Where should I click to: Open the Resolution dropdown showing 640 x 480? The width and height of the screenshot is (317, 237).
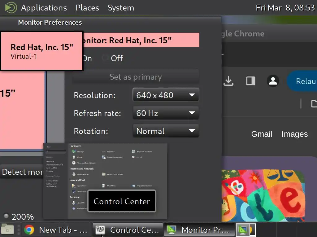tap(166, 95)
